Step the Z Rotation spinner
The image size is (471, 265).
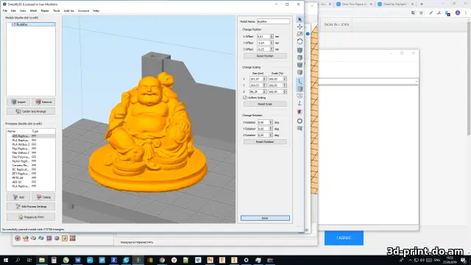click(x=271, y=135)
